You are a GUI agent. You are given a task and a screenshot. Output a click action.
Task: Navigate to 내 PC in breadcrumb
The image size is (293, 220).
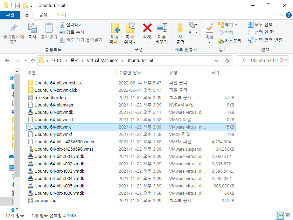57,60
